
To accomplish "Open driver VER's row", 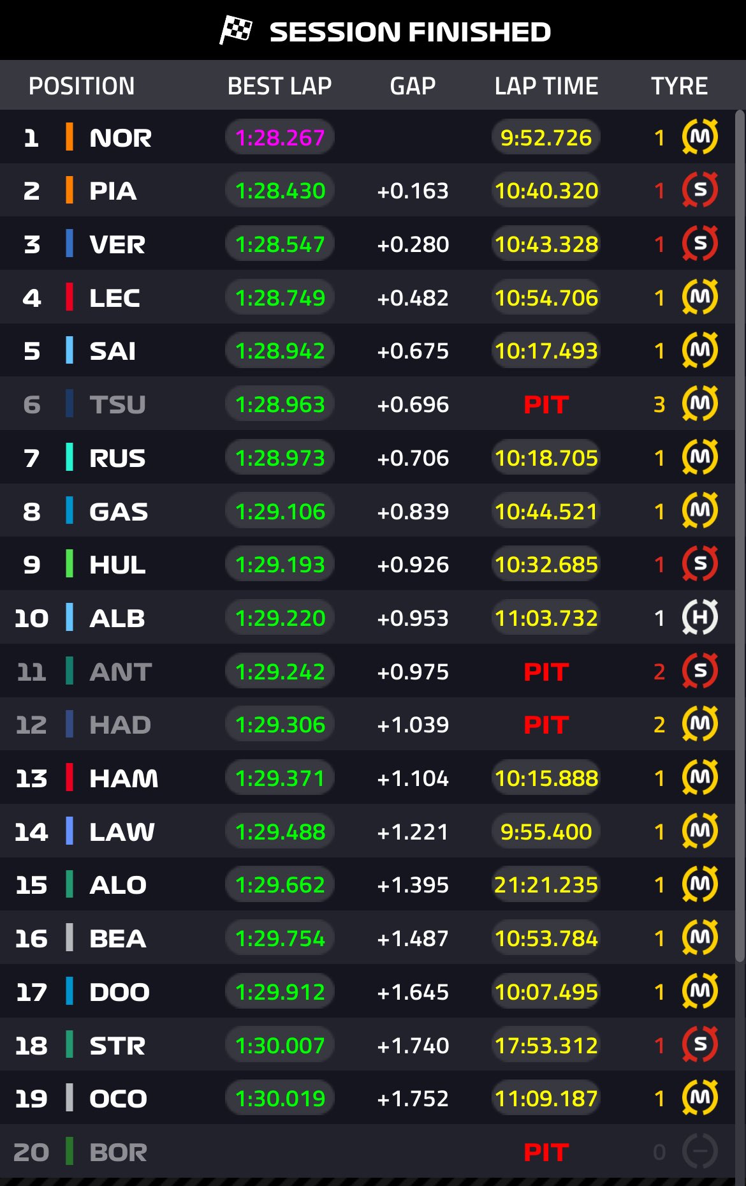I will tap(117, 244).
